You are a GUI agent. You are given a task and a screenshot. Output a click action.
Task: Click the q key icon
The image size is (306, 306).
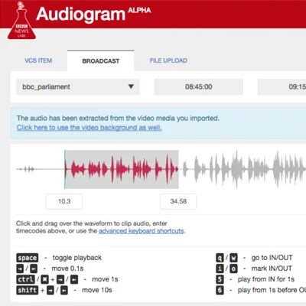pyautogui.click(x=220, y=258)
